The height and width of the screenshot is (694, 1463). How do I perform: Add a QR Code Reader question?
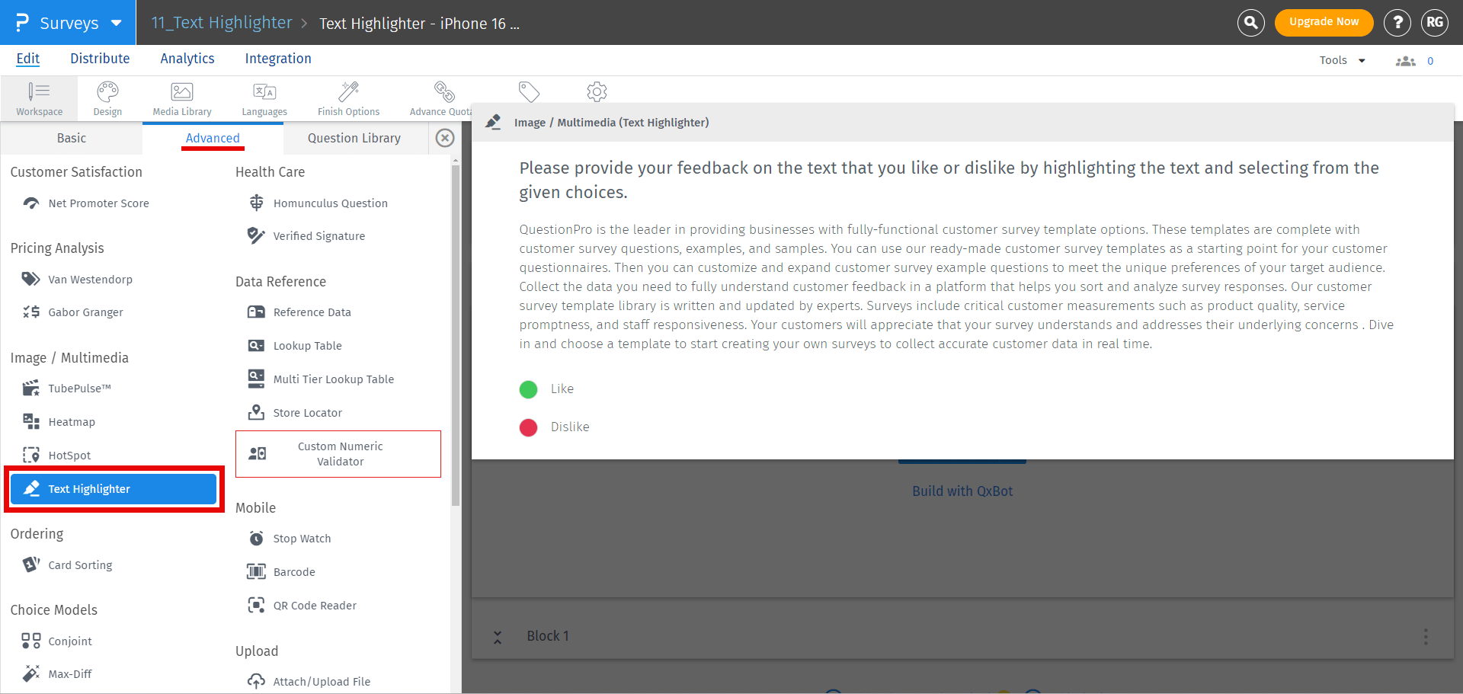pyautogui.click(x=302, y=606)
